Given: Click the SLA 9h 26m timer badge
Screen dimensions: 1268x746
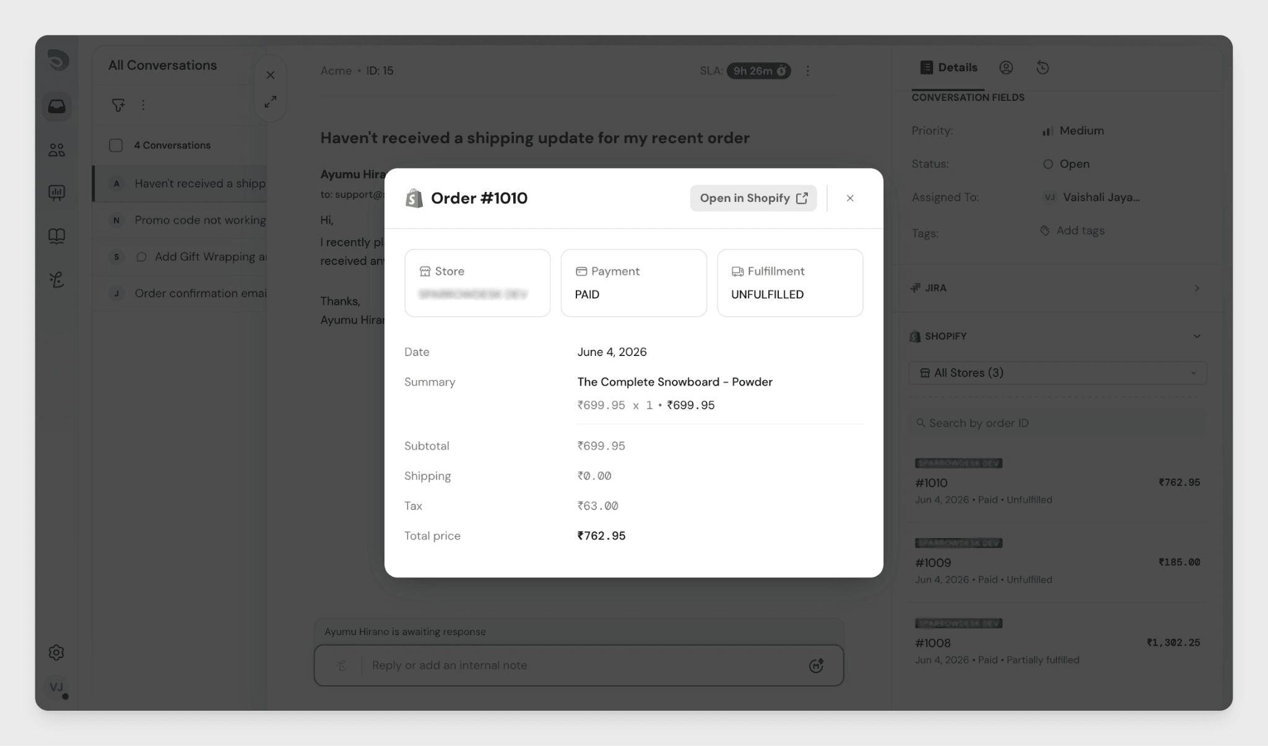Looking at the screenshot, I should [758, 71].
